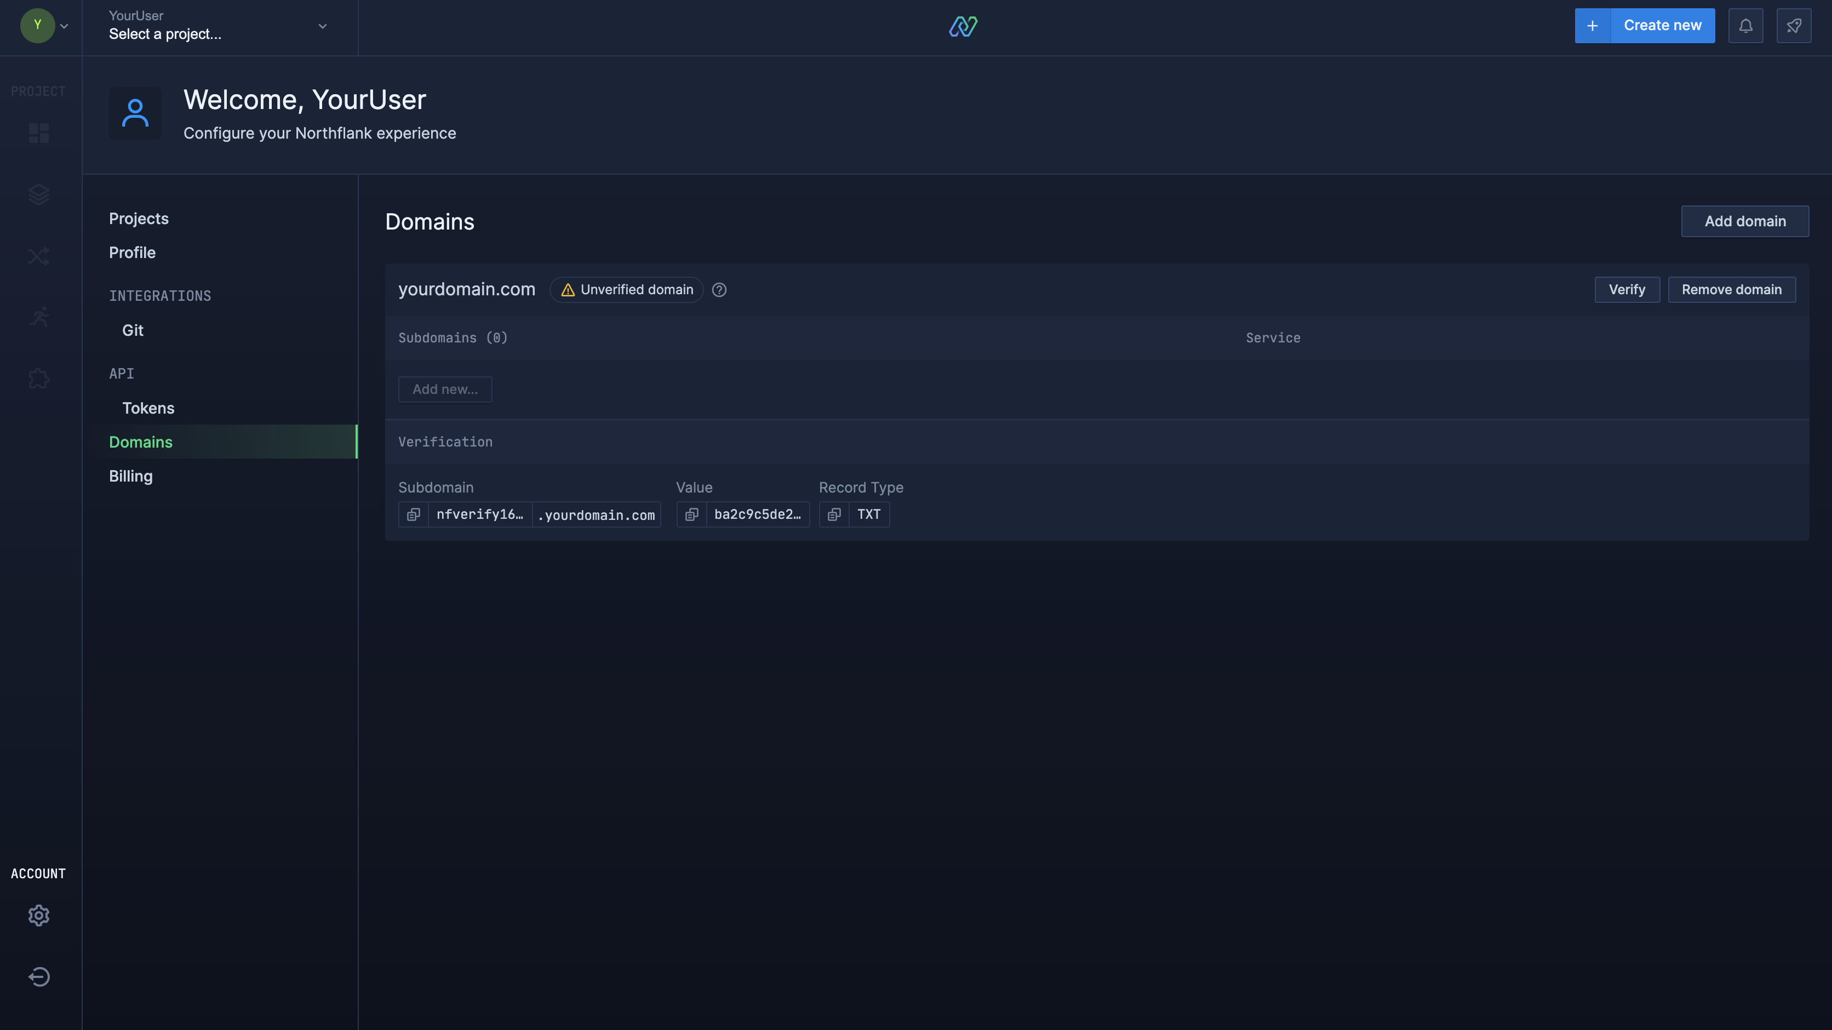Image resolution: width=1832 pixels, height=1030 pixels.
Task: Expand the Select a project dropdown
Action: tap(220, 26)
